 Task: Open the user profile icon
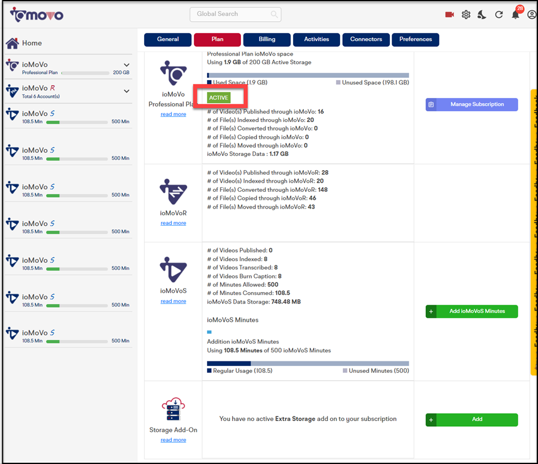tap(532, 14)
